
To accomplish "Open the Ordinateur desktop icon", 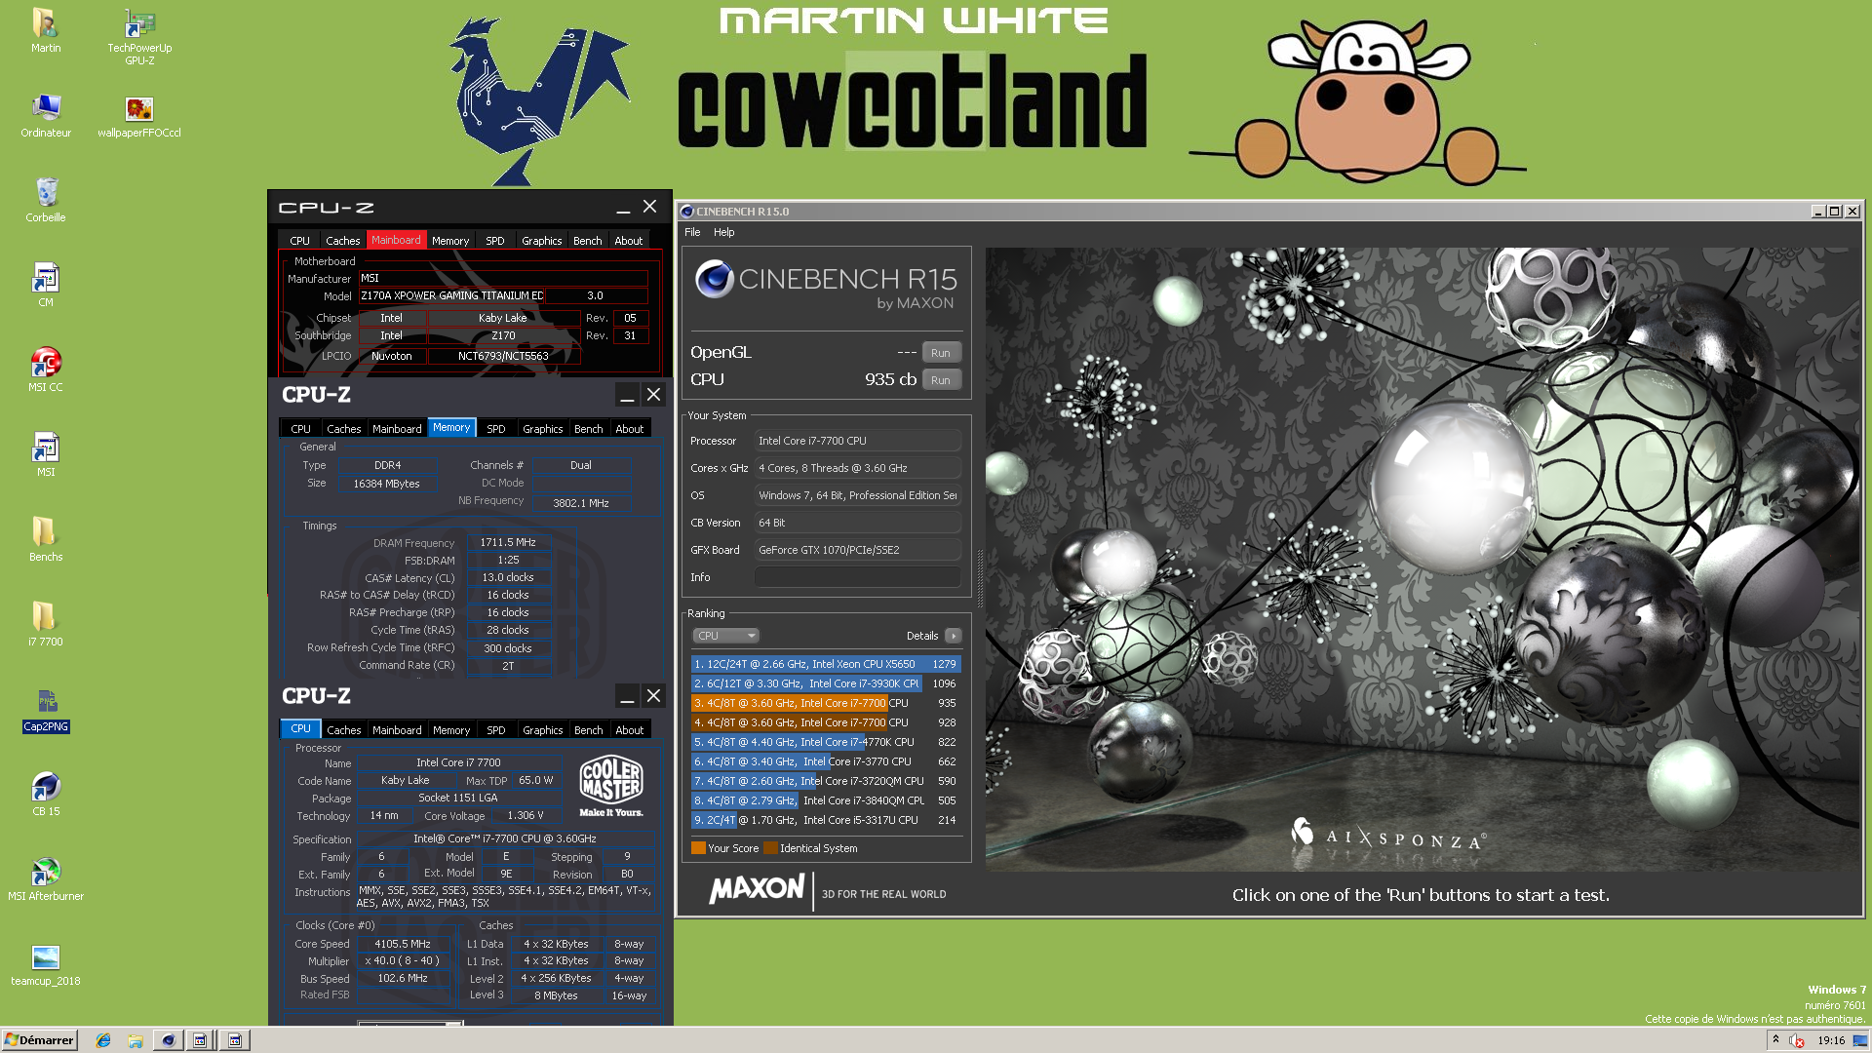I will coord(46,115).
